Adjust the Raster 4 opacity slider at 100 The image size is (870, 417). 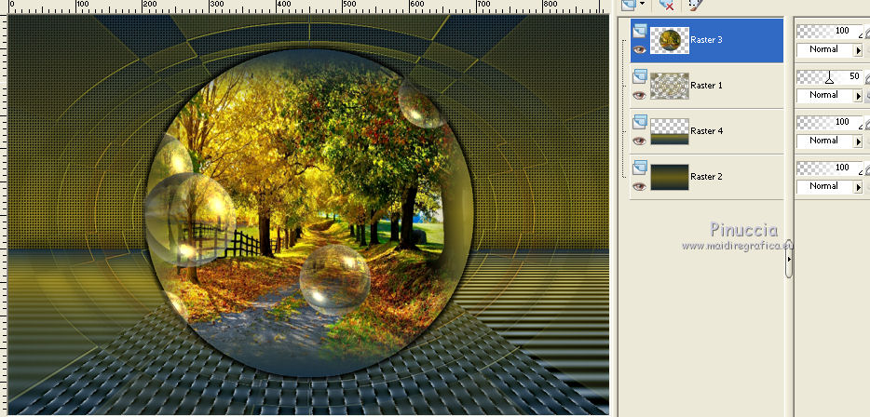pyautogui.click(x=830, y=122)
